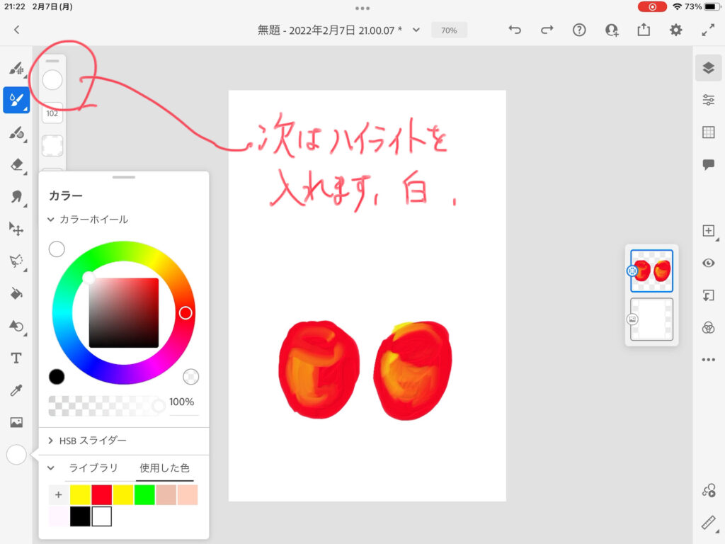Pick the green swatch in used colors
The width and height of the screenshot is (725, 544).
click(x=144, y=494)
